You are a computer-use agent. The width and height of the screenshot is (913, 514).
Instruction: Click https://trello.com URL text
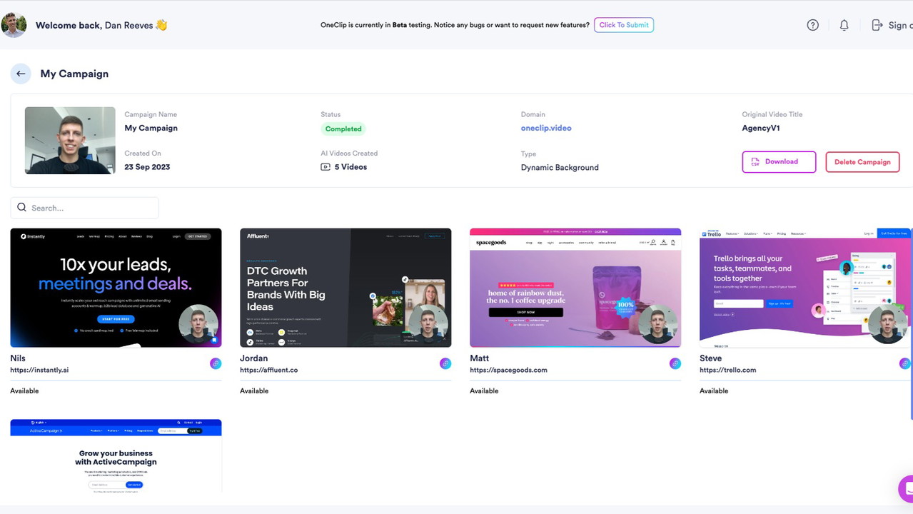[728, 371]
